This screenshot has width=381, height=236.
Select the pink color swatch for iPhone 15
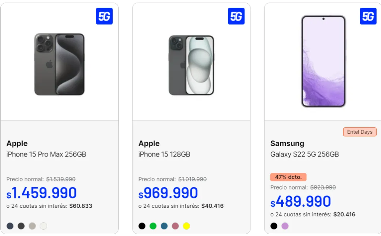tap(175, 226)
